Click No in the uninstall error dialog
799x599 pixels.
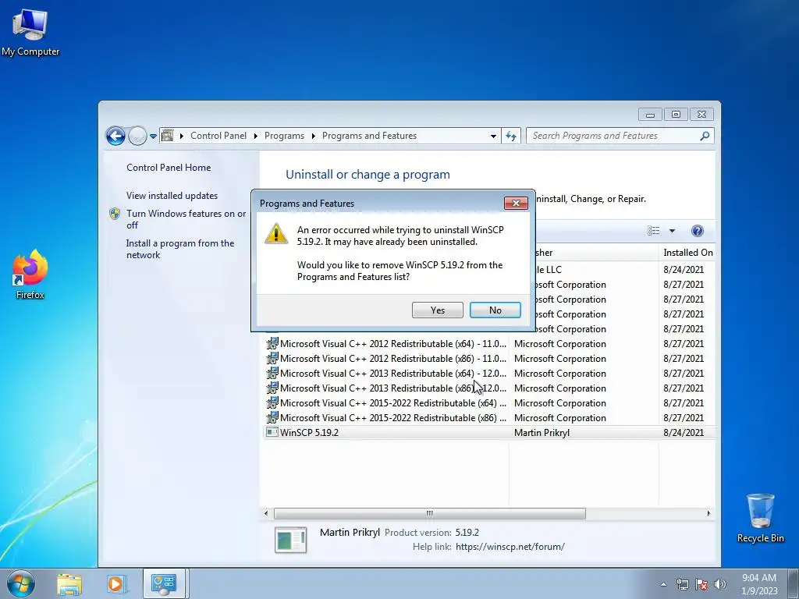coord(495,310)
